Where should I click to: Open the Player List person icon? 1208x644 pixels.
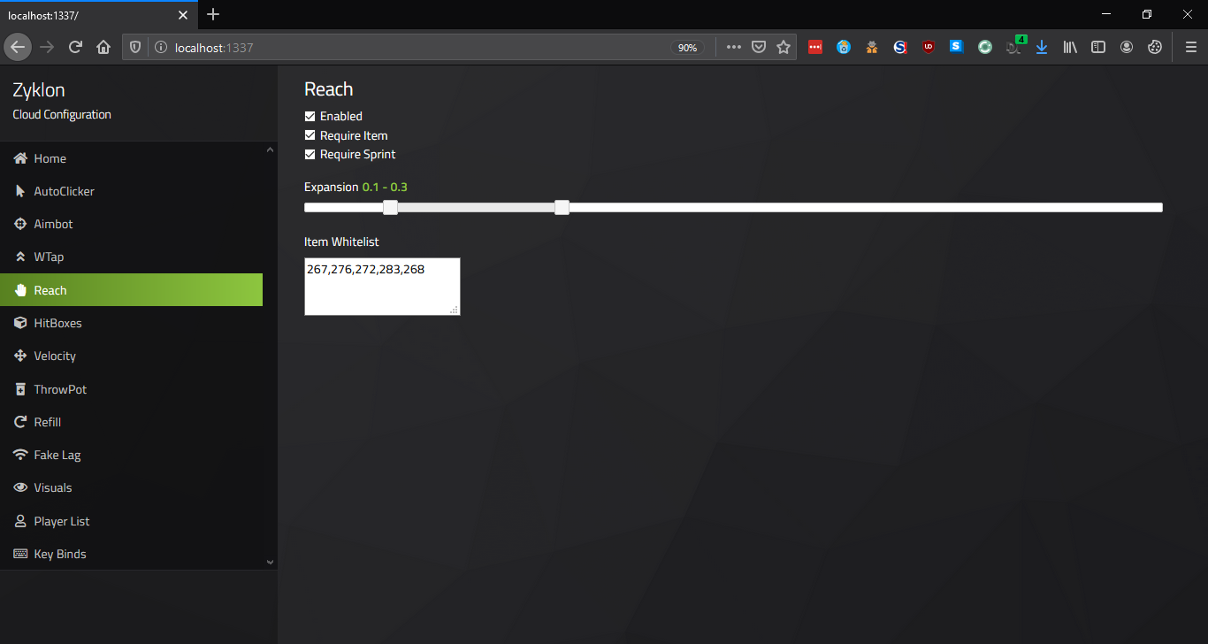20,521
